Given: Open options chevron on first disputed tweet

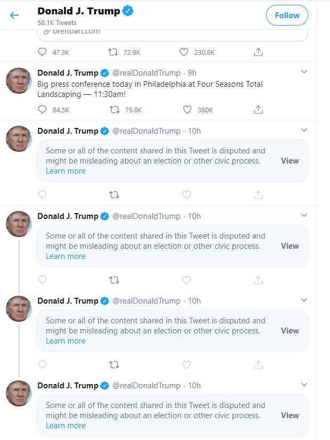Looking at the screenshot, I should pyautogui.click(x=304, y=130).
